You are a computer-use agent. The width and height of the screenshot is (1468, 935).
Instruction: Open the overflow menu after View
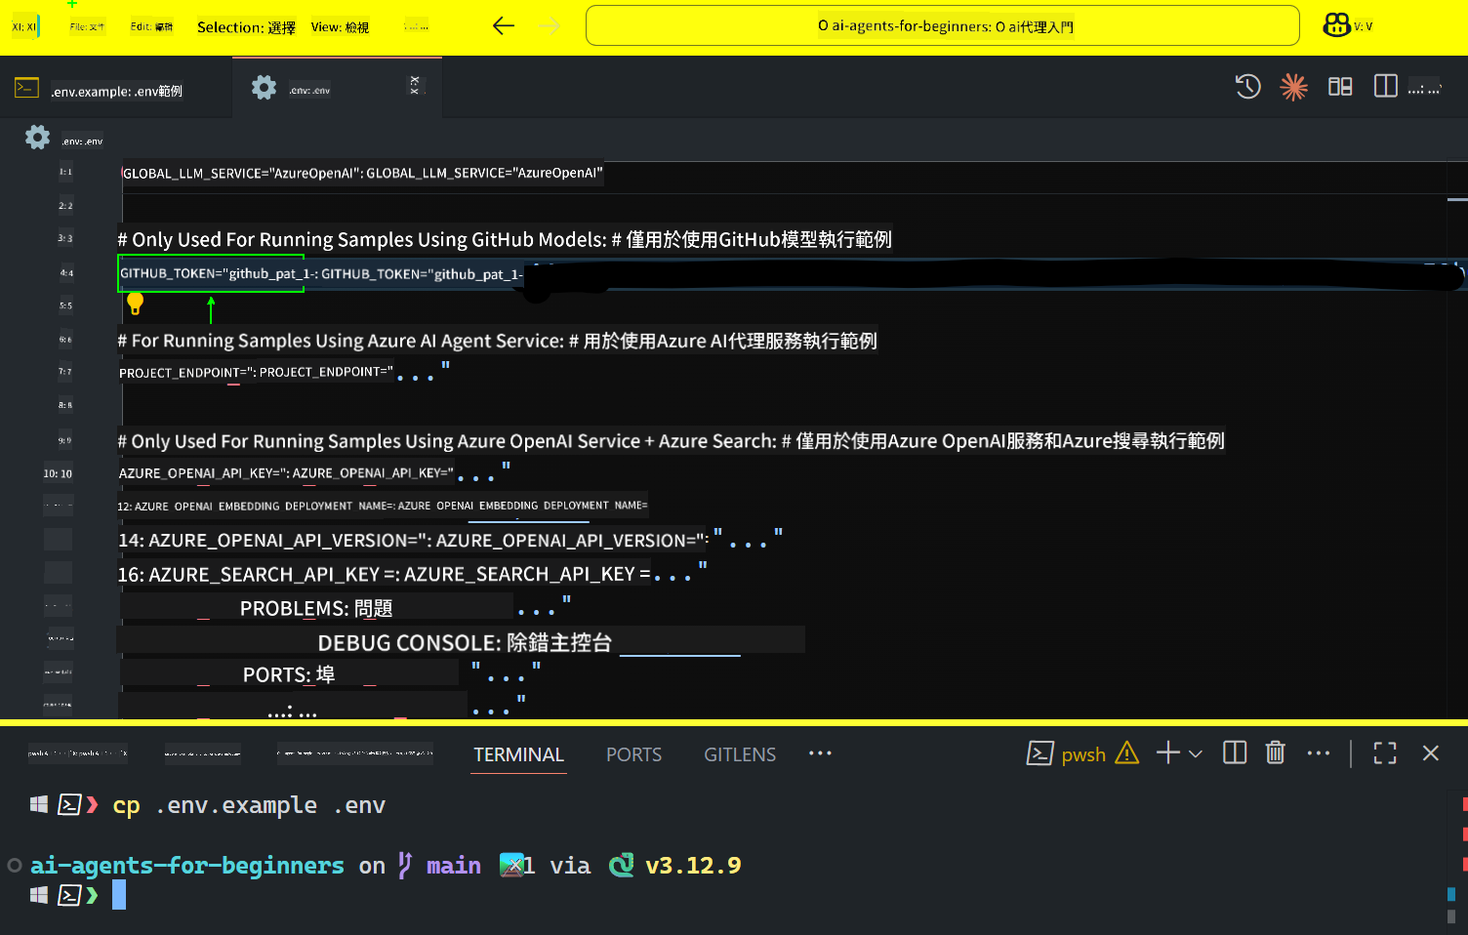417,27
